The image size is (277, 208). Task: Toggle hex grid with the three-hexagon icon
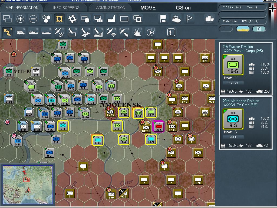[x=46, y=19]
